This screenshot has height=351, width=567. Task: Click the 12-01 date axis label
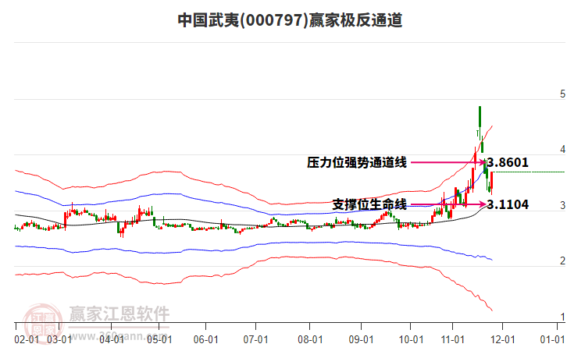pyautogui.click(x=502, y=340)
